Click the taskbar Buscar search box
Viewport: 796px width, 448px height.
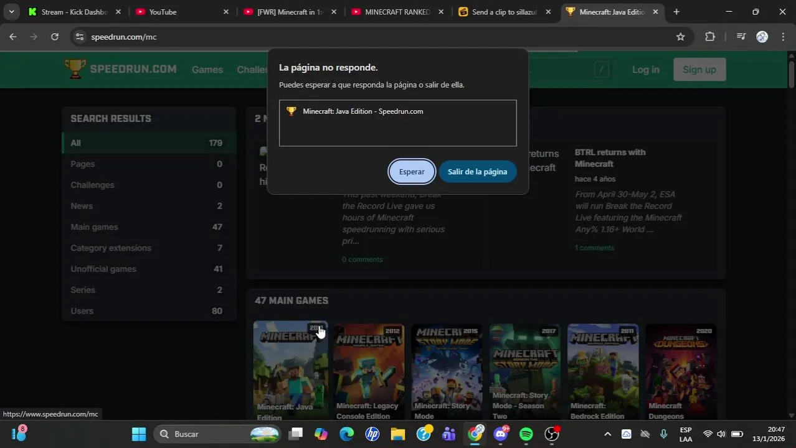tap(218, 434)
